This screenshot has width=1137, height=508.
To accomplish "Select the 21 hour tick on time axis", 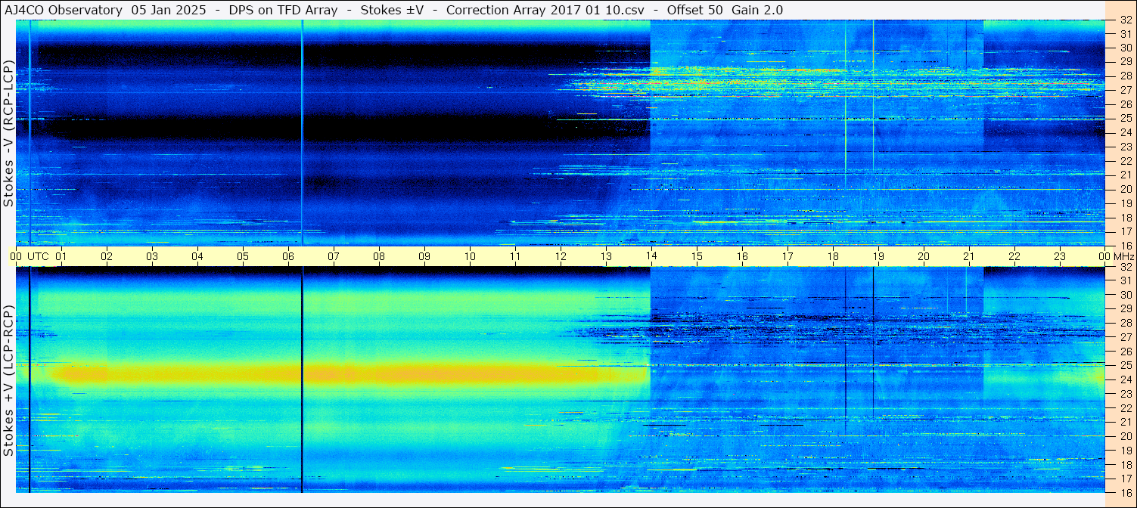I will coord(969,256).
